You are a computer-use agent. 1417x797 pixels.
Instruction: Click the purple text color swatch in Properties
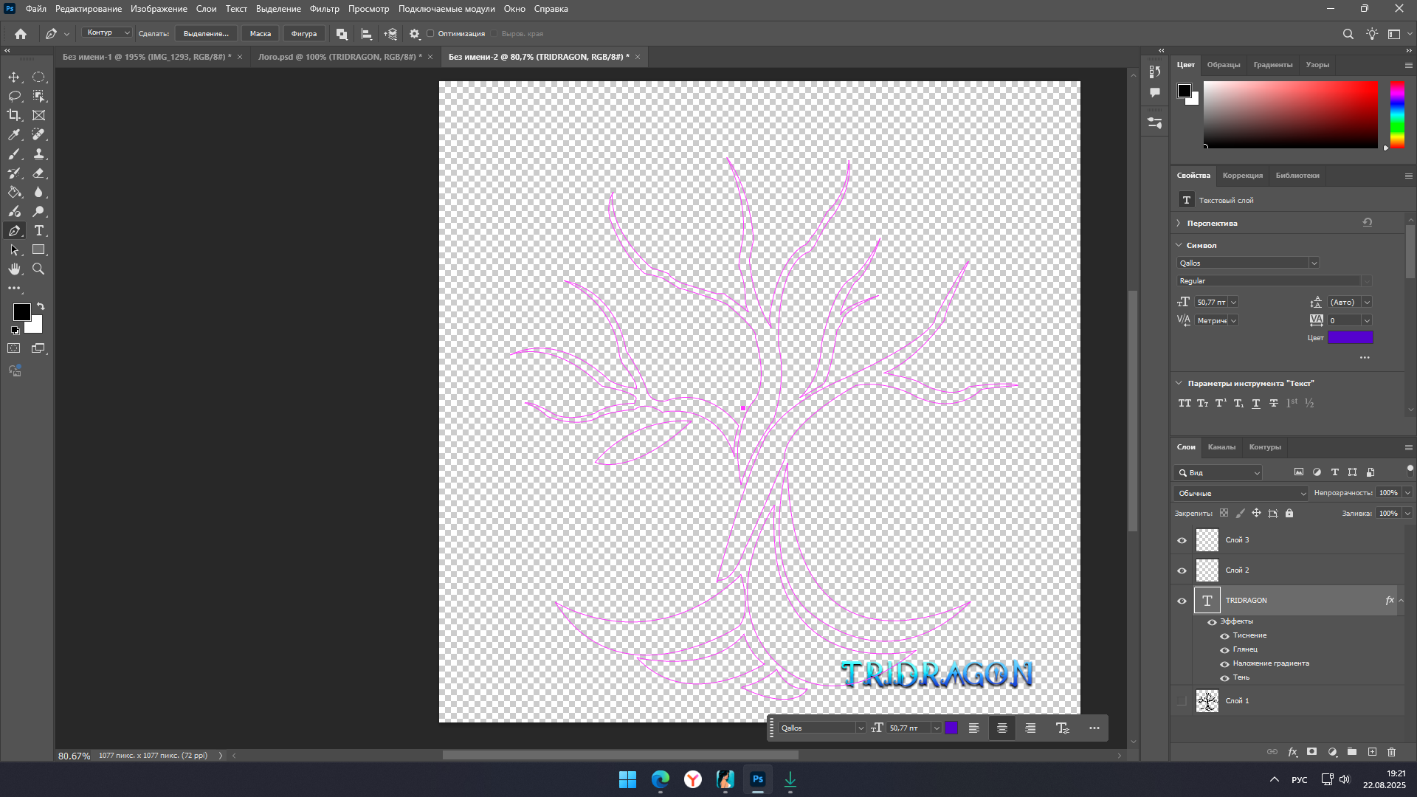pos(1350,338)
